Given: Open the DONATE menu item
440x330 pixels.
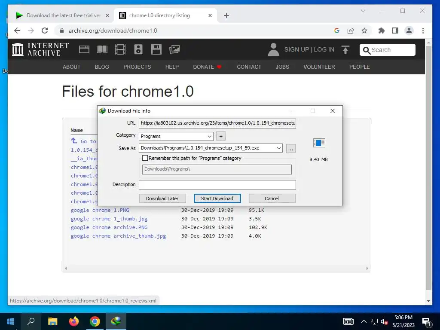Looking at the screenshot, I should coord(207,67).
